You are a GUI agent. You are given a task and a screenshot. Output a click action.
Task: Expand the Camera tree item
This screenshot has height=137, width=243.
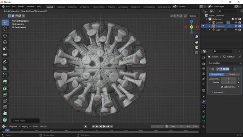click(210, 23)
